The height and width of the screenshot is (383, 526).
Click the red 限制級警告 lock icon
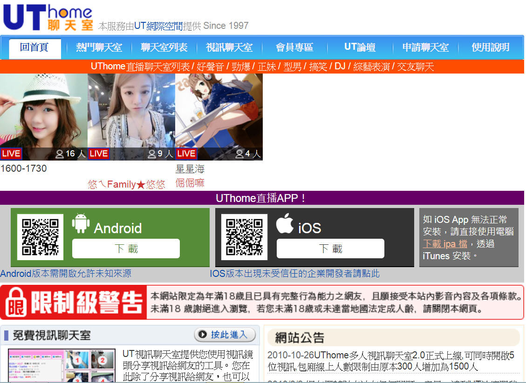tap(15, 302)
